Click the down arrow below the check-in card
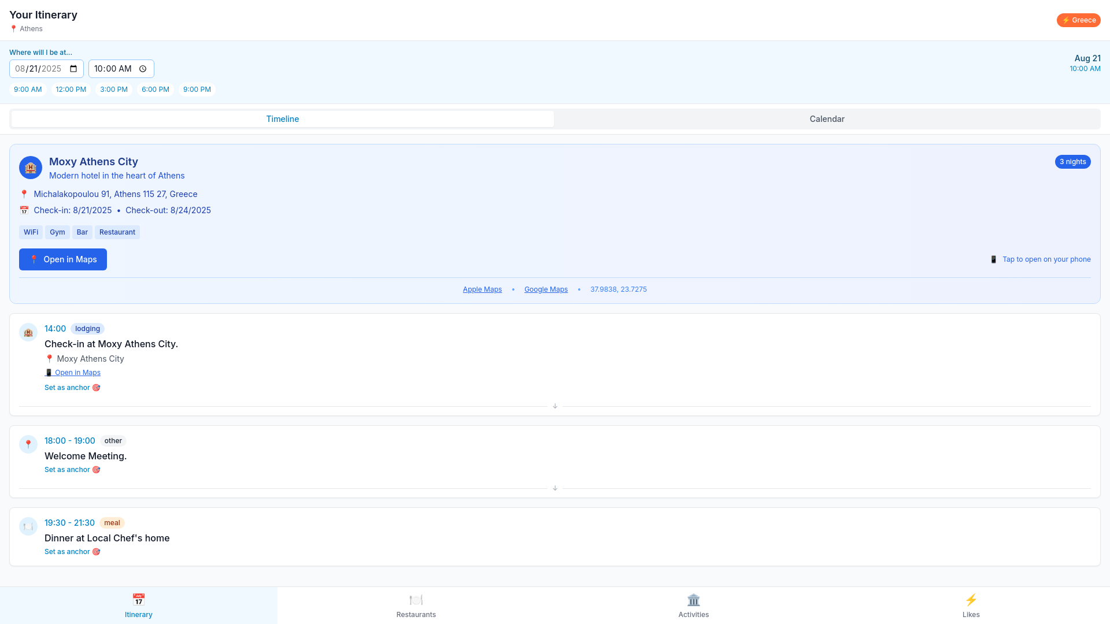Screen dimensions: 1110x624 point(555,406)
